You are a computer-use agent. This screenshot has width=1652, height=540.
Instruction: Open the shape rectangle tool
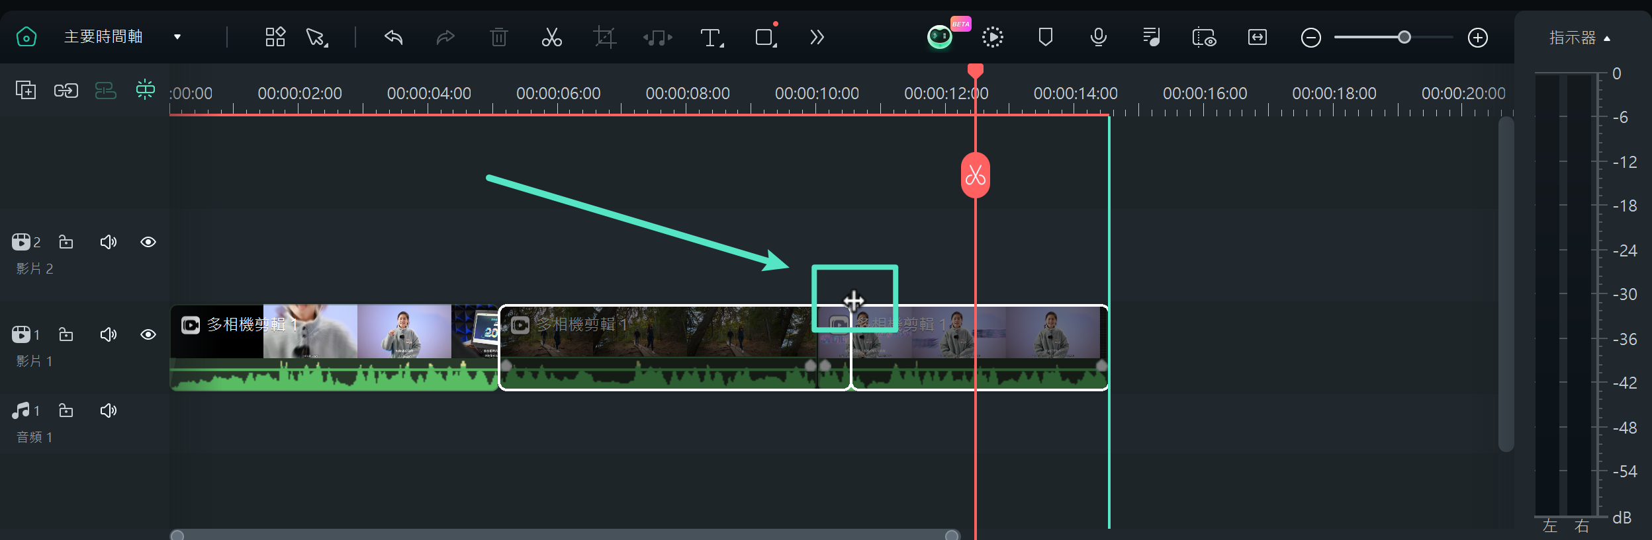coord(766,37)
